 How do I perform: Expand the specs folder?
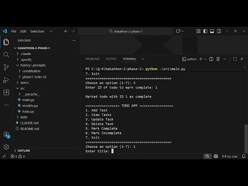(x=22, y=83)
